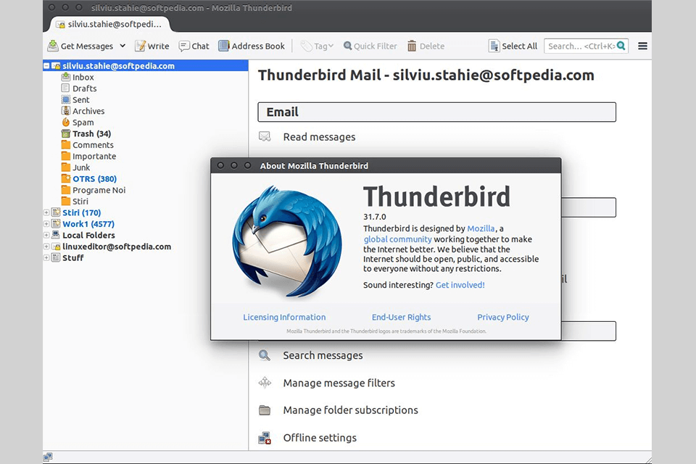Click Search messages link

pyautogui.click(x=323, y=355)
